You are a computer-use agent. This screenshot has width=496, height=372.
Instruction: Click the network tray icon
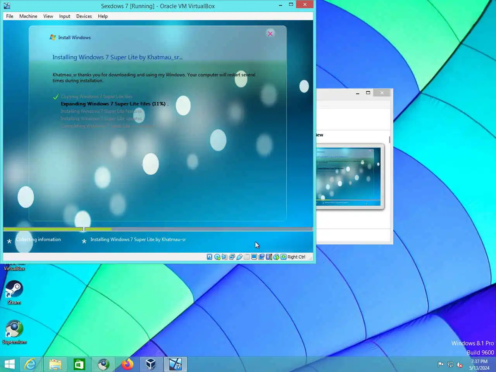click(x=450, y=364)
